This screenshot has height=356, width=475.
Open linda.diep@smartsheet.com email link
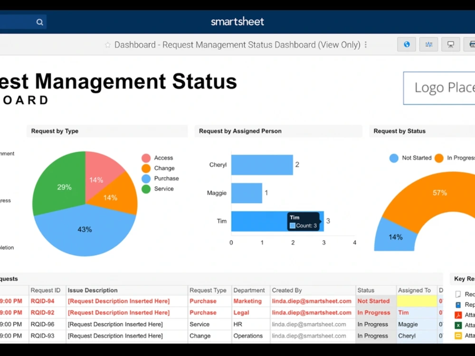coord(311,301)
